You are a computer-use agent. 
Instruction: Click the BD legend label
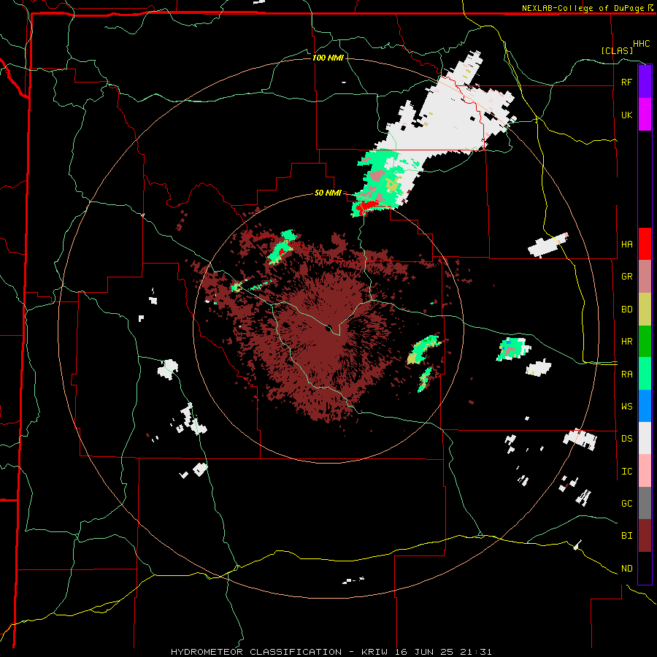(x=627, y=310)
